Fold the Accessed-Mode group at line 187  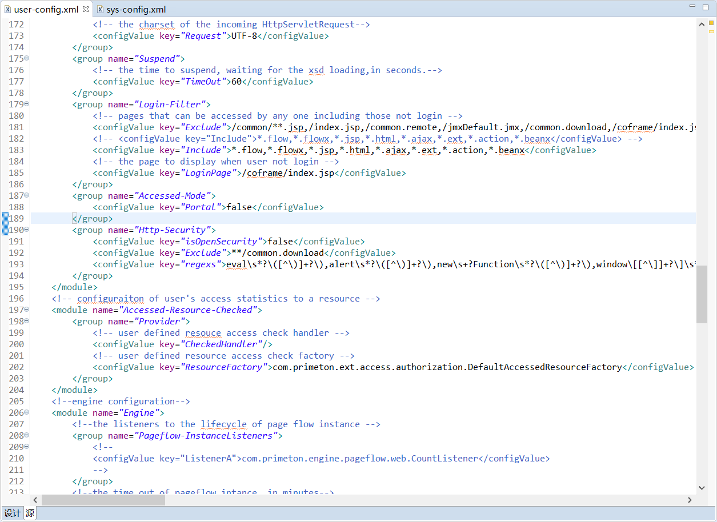pyautogui.click(x=27, y=195)
